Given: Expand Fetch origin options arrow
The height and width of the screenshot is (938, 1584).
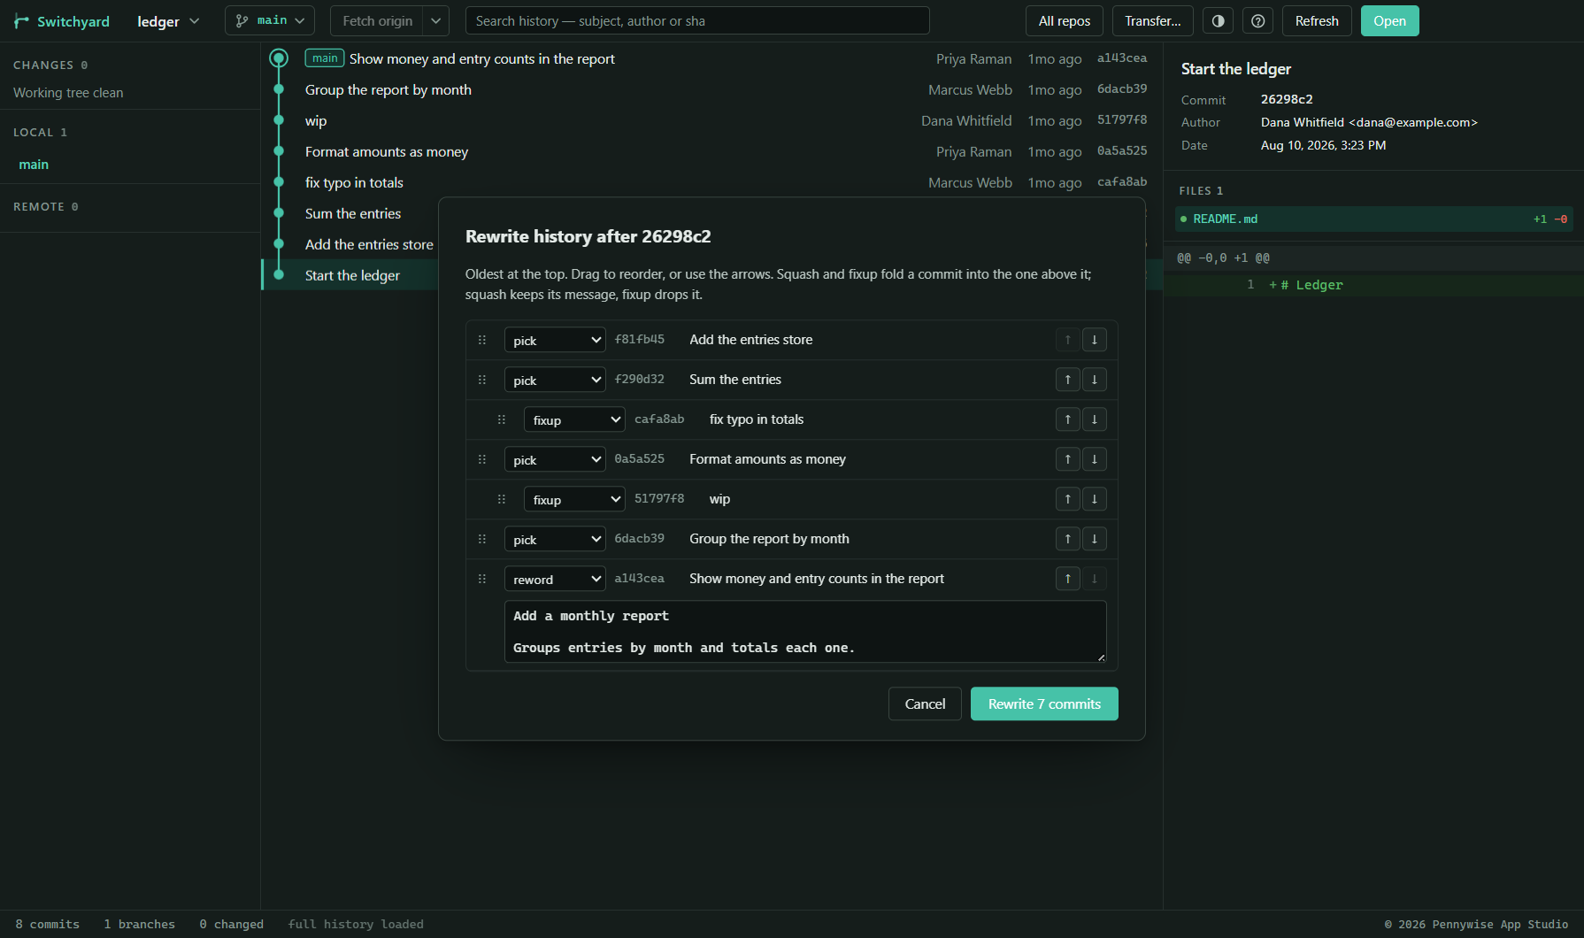Looking at the screenshot, I should coord(436,21).
